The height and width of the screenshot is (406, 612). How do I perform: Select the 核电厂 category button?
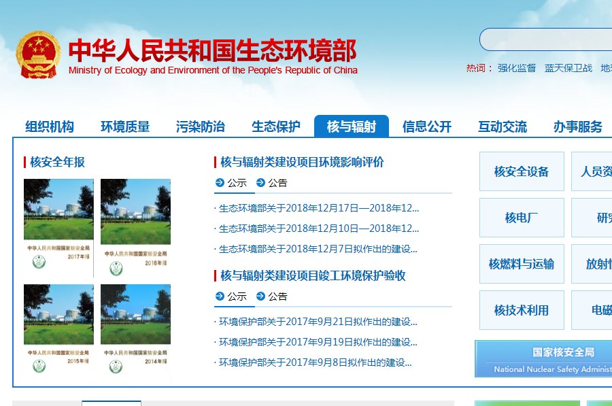[x=522, y=218]
